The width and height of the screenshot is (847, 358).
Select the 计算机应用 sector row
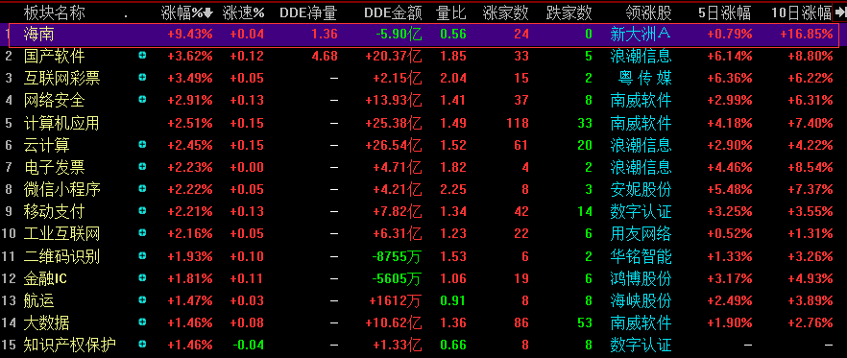423,123
